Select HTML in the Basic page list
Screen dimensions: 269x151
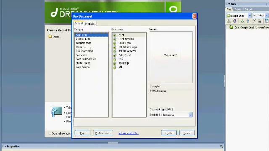[129, 35]
